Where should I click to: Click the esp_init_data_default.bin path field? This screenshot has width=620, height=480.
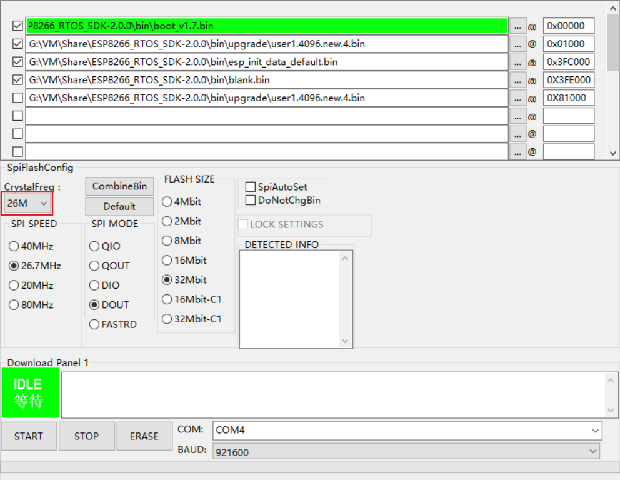coord(267,62)
